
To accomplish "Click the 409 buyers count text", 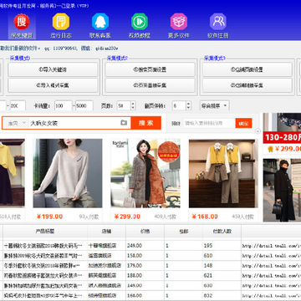I will [x=166, y=217].
